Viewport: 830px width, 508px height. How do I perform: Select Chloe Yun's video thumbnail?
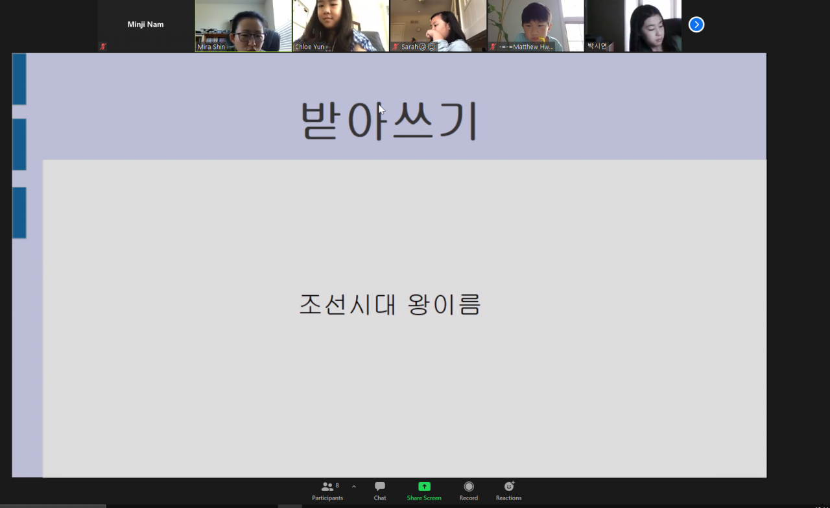(x=341, y=26)
